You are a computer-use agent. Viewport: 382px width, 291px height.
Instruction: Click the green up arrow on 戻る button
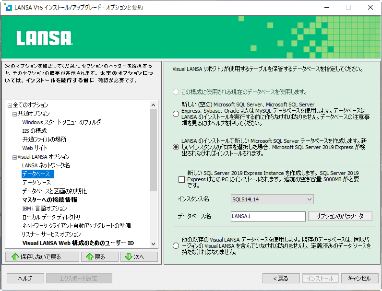point(89,256)
